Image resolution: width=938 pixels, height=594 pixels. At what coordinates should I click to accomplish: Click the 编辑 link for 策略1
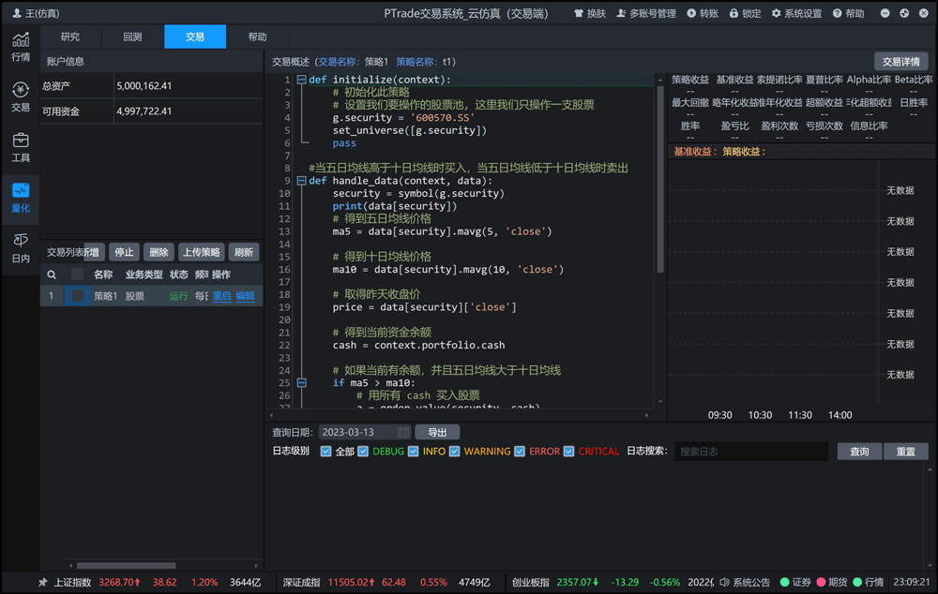pyautogui.click(x=245, y=296)
